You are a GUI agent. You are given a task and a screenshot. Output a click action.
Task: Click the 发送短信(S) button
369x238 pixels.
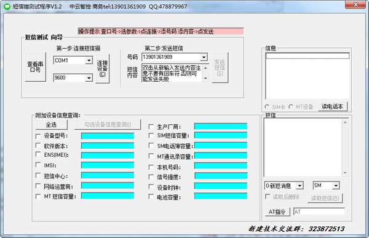220,68
